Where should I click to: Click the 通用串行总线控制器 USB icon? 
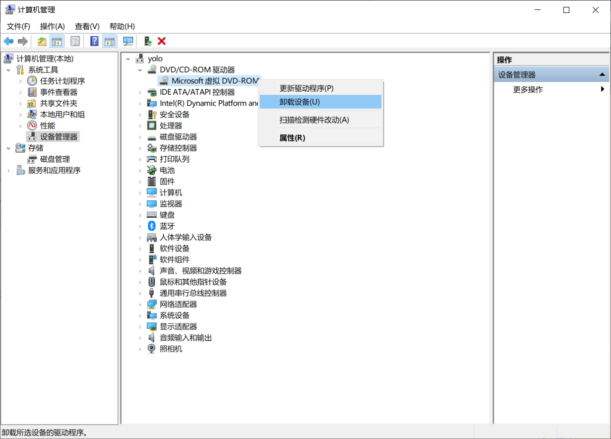pyautogui.click(x=152, y=293)
